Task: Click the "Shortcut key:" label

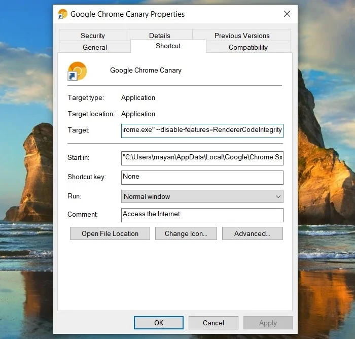Action: click(x=87, y=177)
